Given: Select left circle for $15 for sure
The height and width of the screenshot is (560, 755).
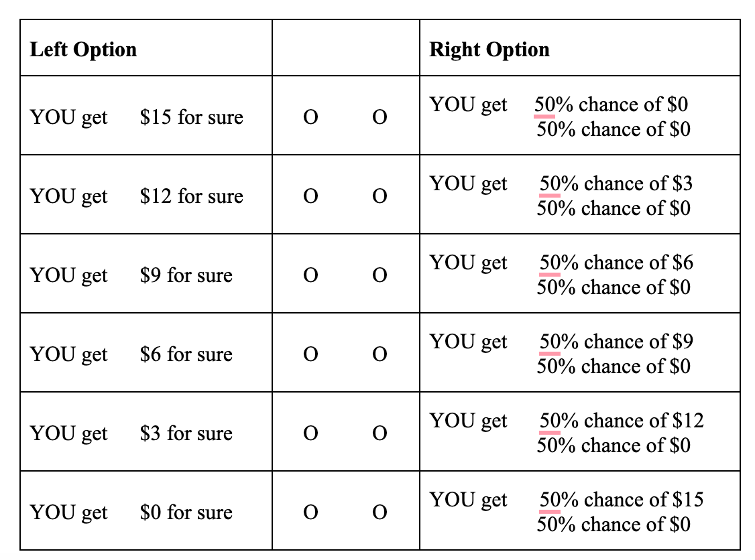Looking at the screenshot, I should (x=310, y=118).
